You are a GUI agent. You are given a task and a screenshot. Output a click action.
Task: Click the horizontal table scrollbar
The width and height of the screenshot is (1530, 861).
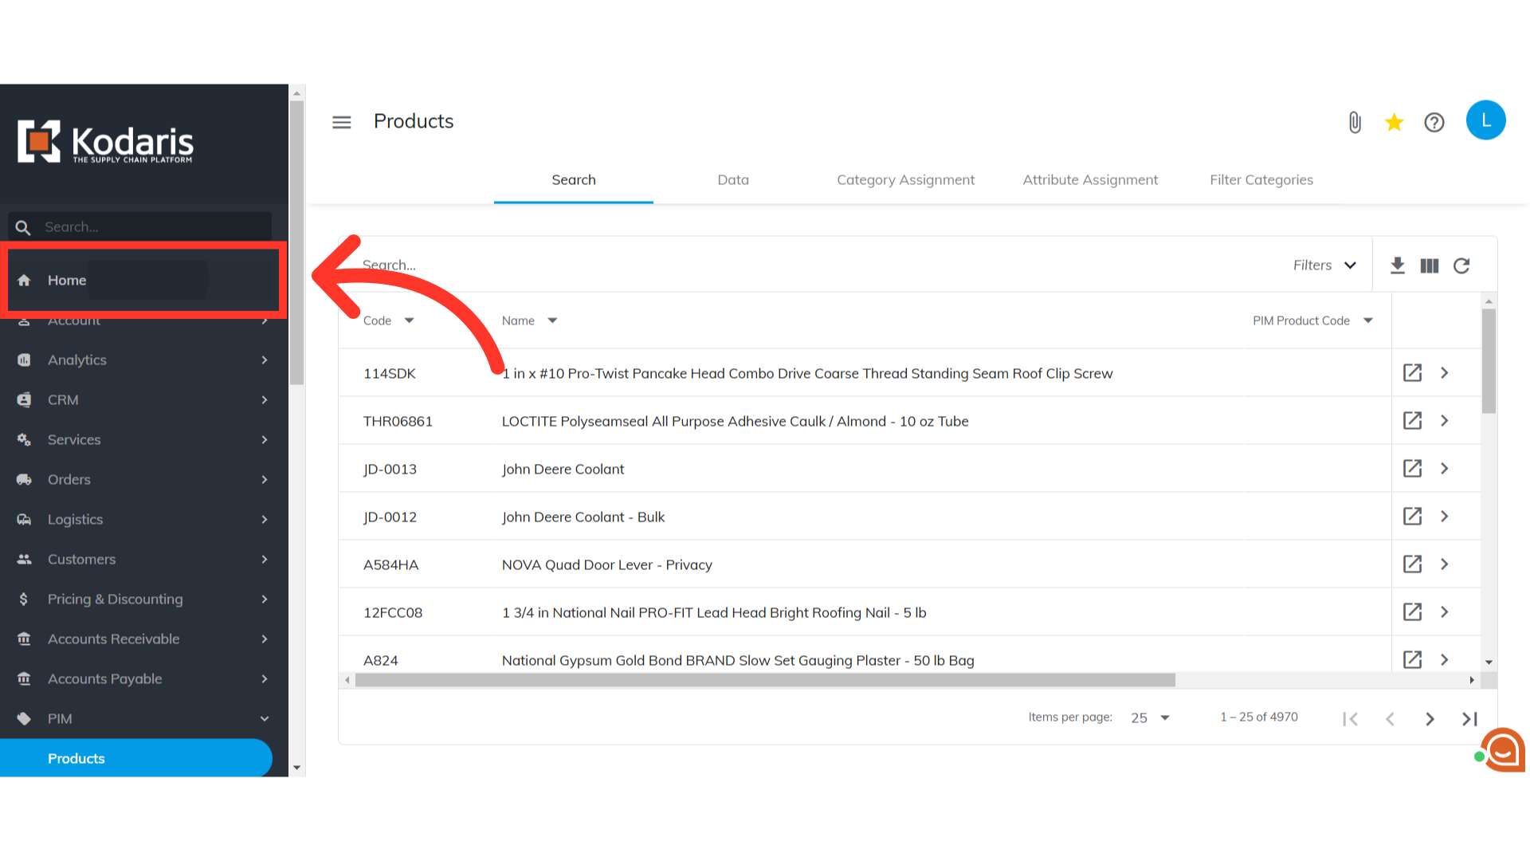pos(765,680)
